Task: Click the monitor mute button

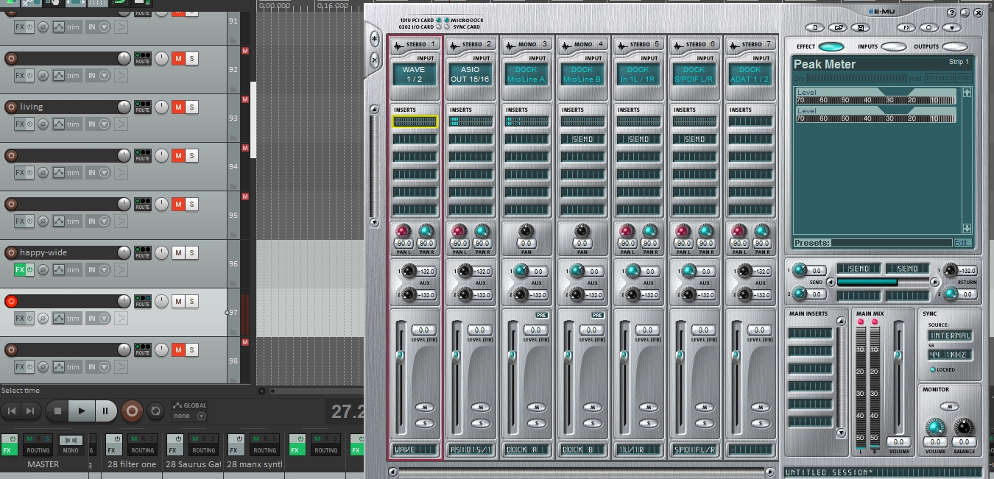Action: pos(950,406)
